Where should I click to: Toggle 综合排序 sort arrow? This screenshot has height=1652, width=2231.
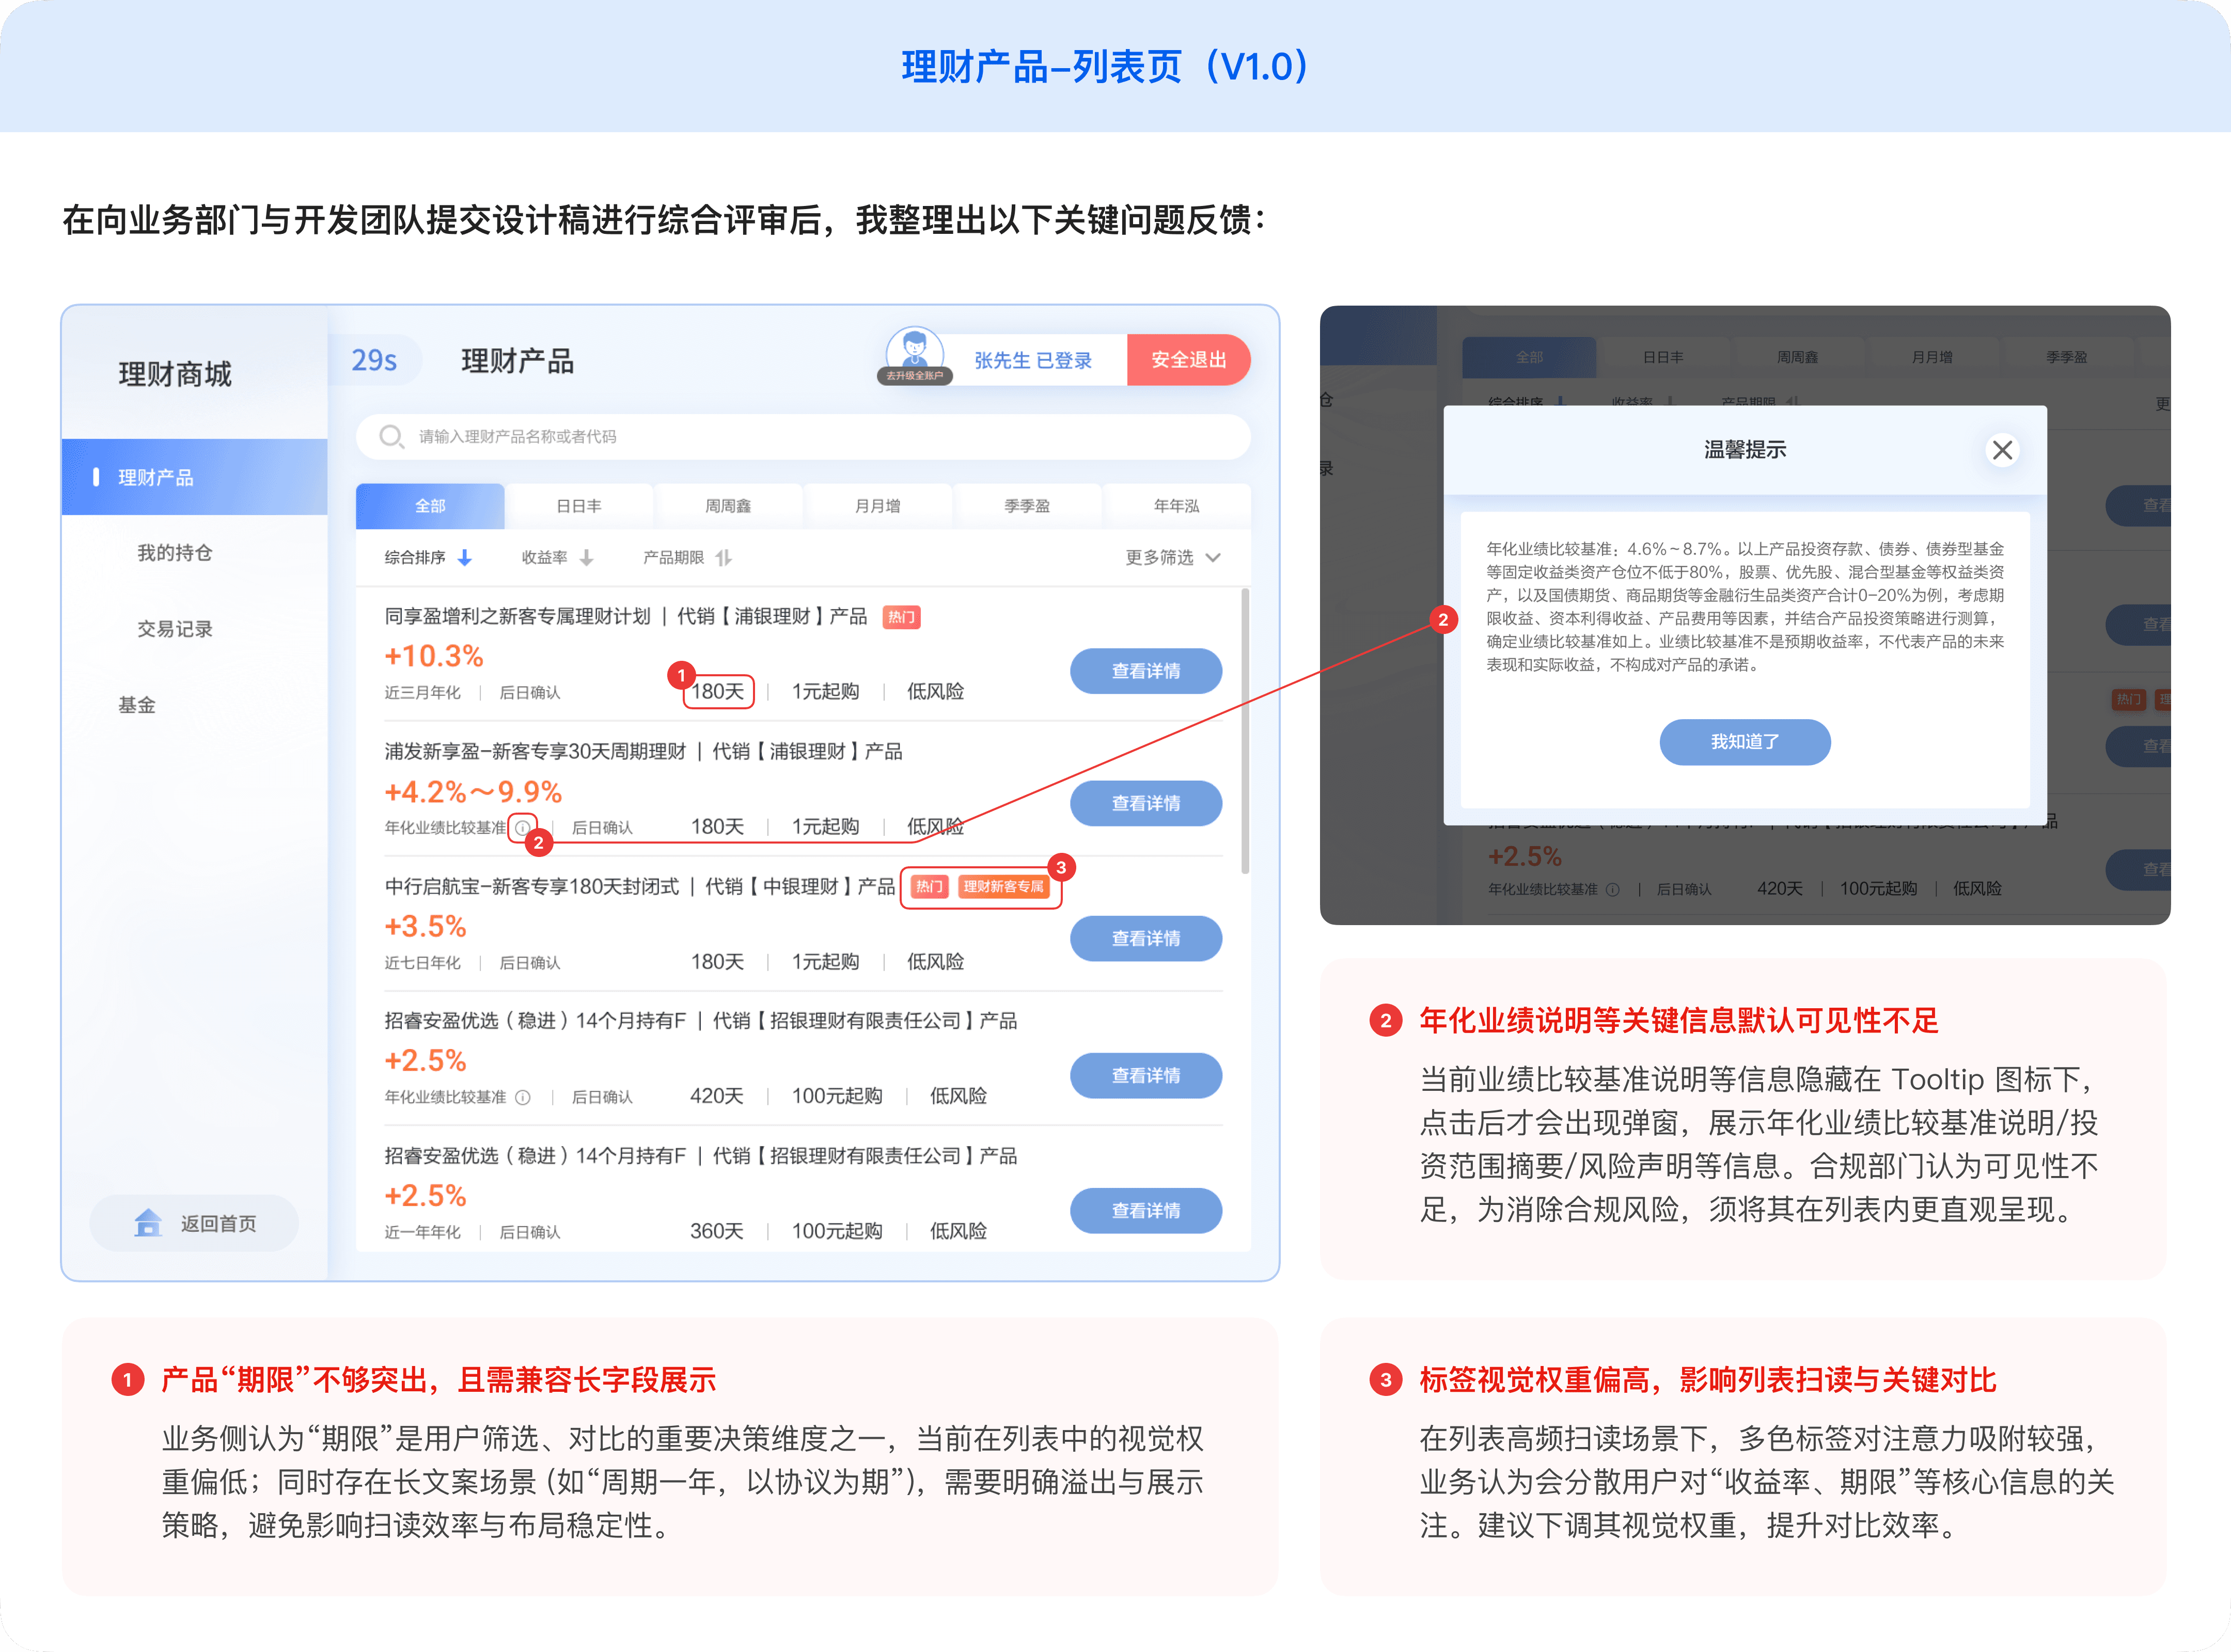tap(464, 557)
